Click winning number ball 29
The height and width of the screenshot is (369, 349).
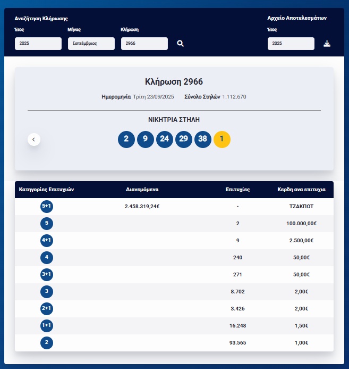(184, 140)
